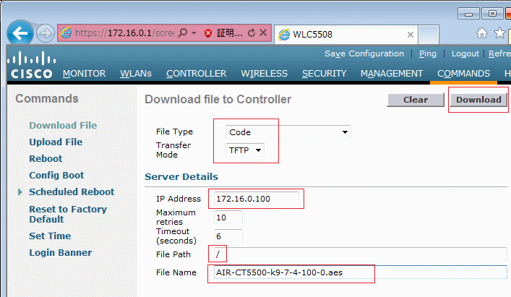Open Login Banner in sidebar

pos(60,253)
